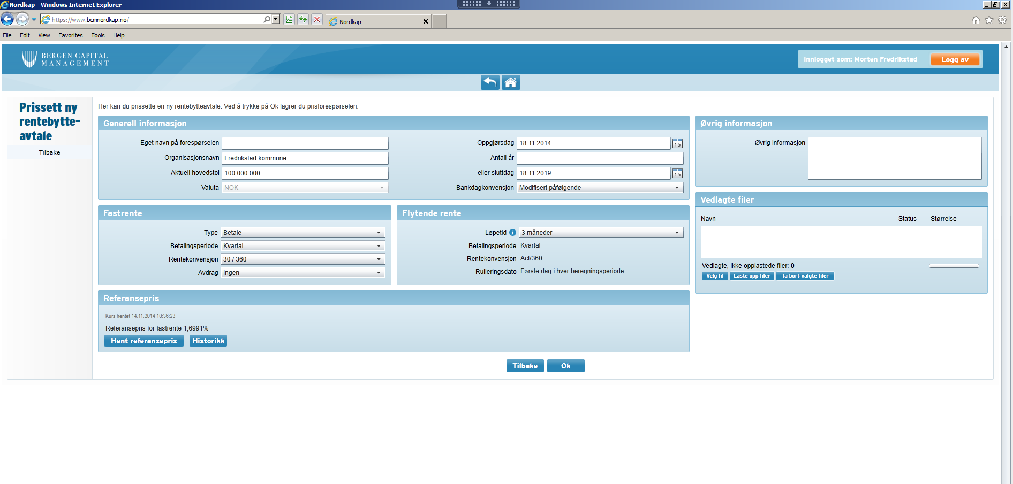Focus the Eget navn på forespørselen field
Image resolution: width=1013 pixels, height=484 pixels.
coord(305,143)
